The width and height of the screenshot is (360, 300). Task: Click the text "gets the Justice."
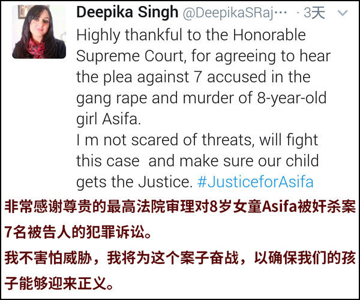tap(134, 182)
